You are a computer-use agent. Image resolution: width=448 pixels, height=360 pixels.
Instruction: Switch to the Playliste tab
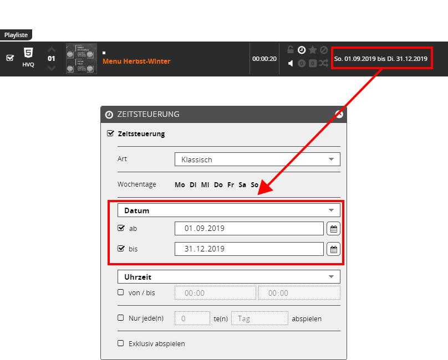(x=17, y=35)
